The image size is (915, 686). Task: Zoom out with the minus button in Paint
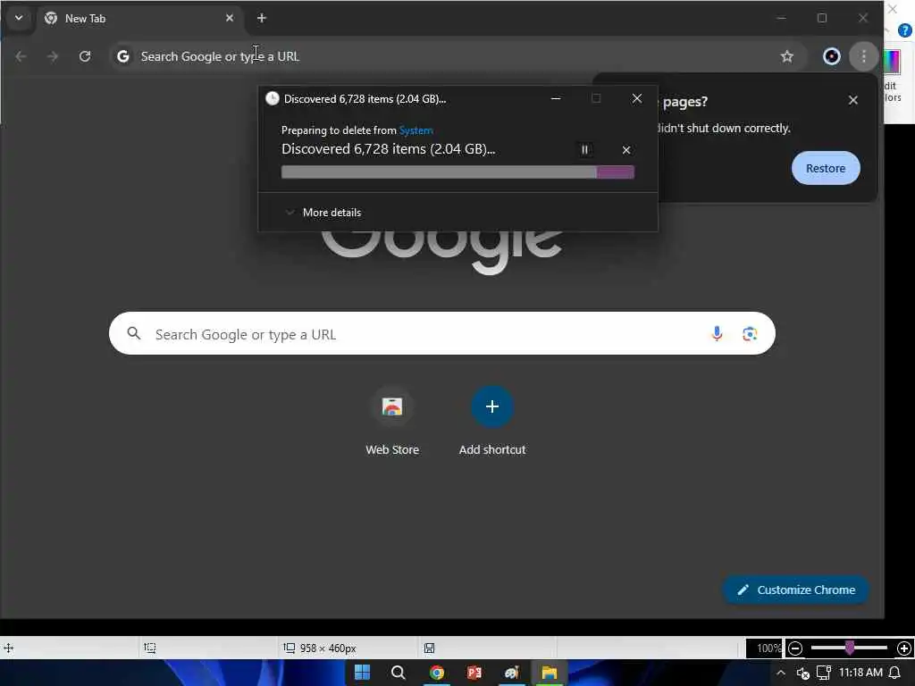[x=794, y=648]
